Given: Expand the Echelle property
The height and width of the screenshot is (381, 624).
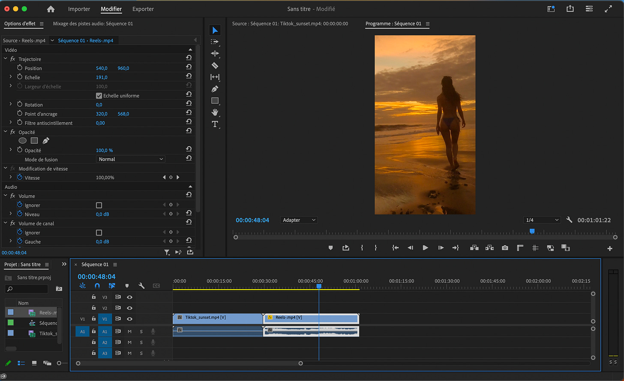Looking at the screenshot, I should pyautogui.click(x=11, y=77).
